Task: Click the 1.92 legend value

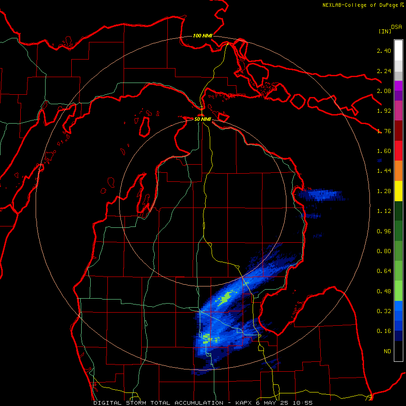Action: [x=384, y=111]
